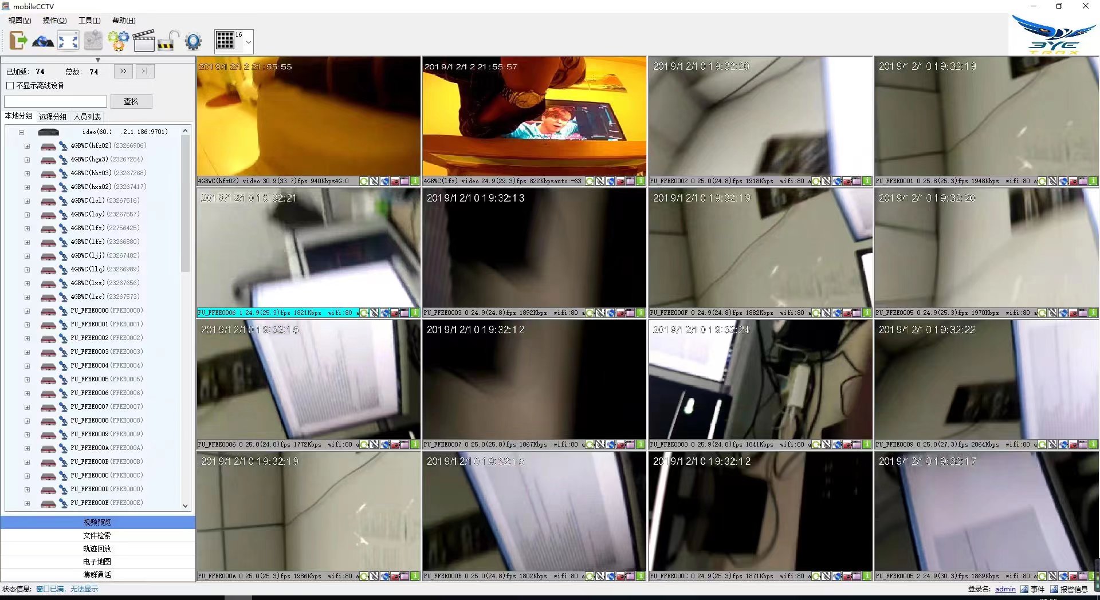Viewport: 1100px width, 600px height.
Task: Click the fullscreen arrows toolbar icon
Action: (x=68, y=41)
